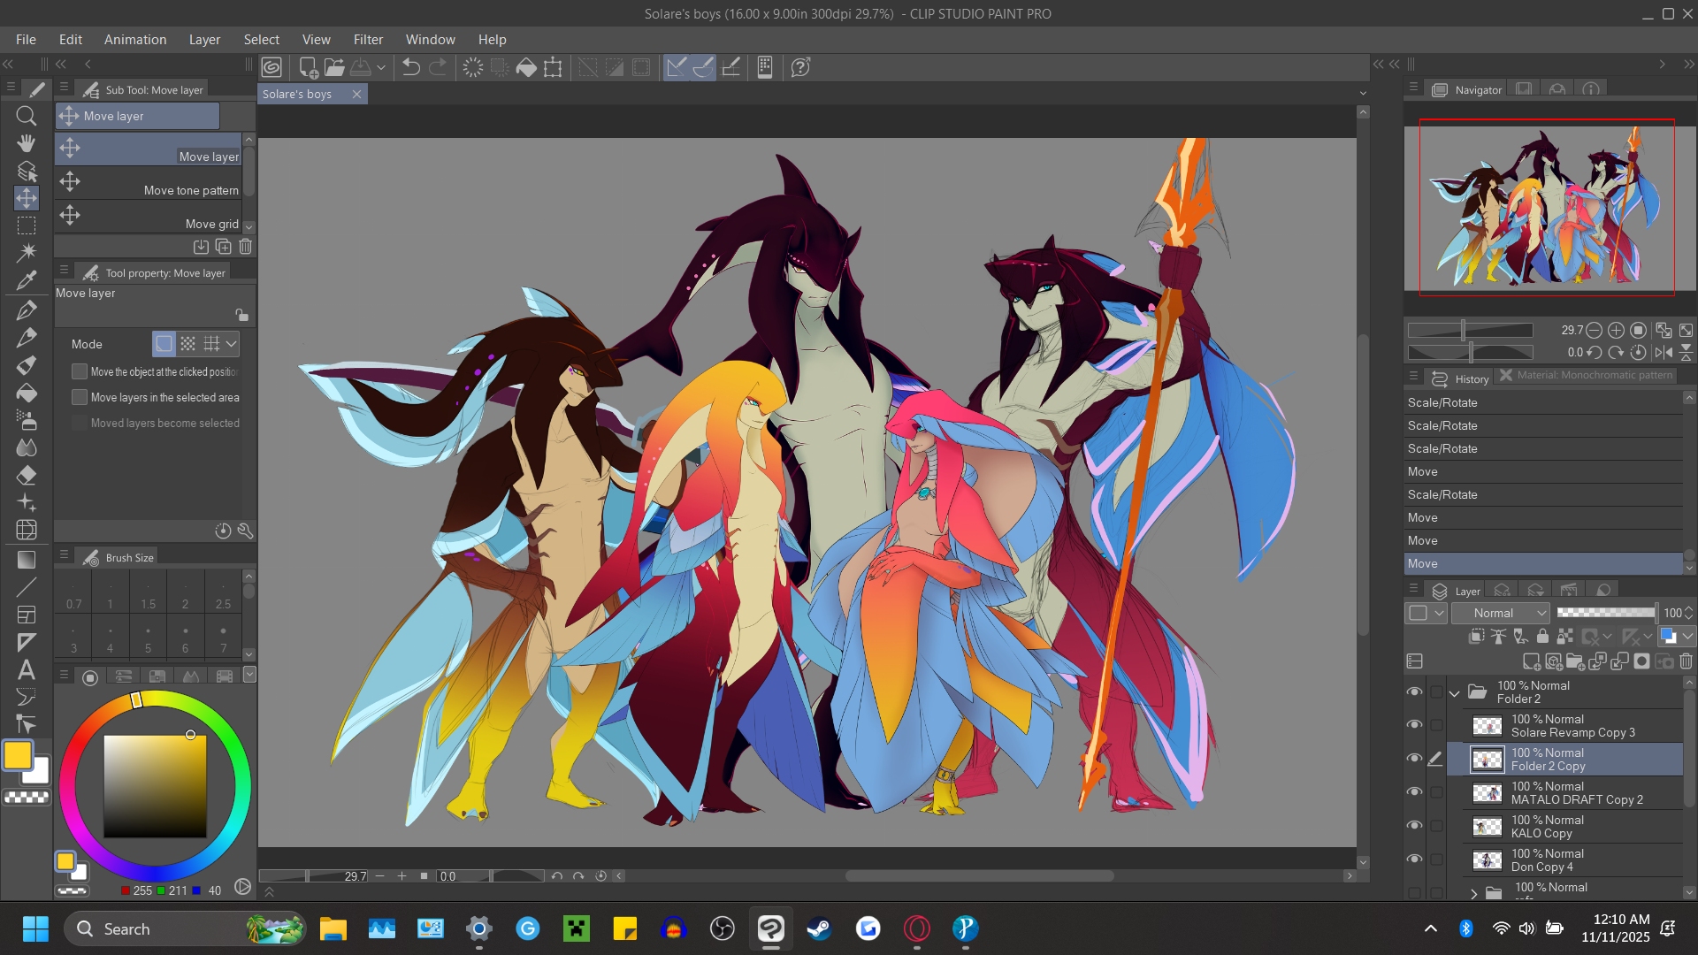1698x955 pixels.
Task: Choose the Move tone pattern sub tool
Action: (x=149, y=183)
